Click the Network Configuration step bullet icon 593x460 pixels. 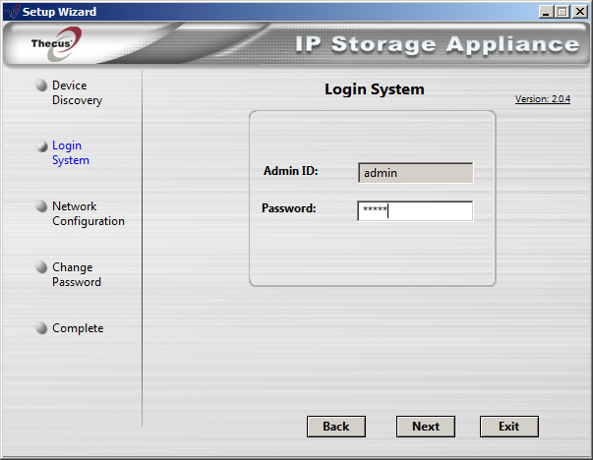(x=41, y=206)
